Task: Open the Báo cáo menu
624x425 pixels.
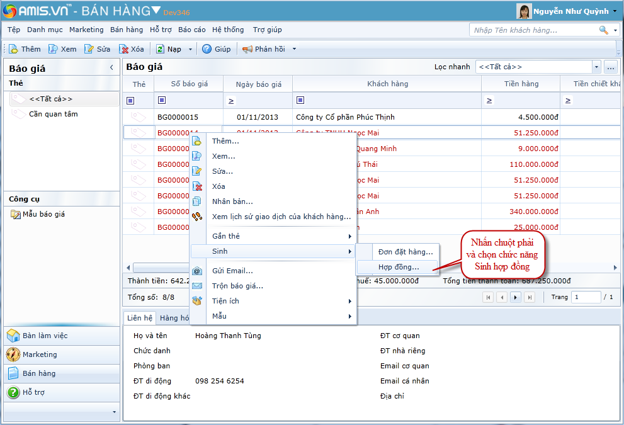Action: point(191,30)
